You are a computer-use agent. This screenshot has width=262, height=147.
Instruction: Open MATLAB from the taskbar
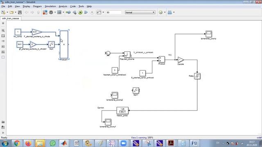64,143
